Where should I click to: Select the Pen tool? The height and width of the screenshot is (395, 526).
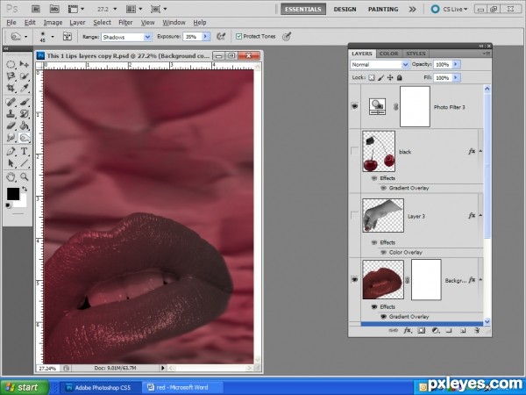[11, 152]
